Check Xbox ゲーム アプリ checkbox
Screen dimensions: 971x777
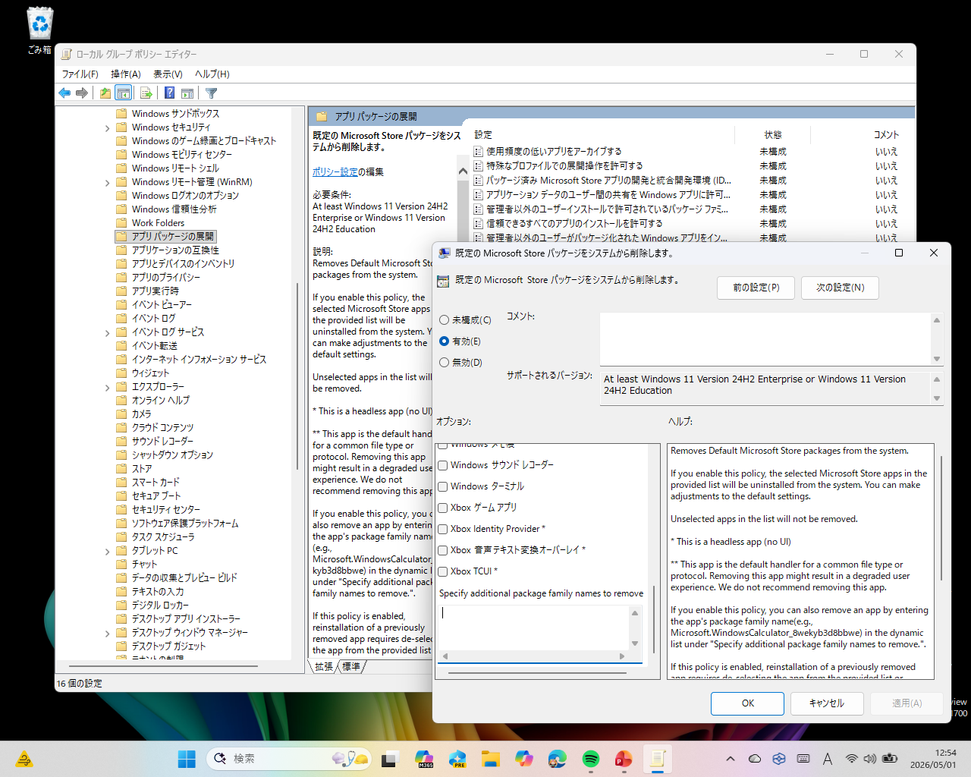point(443,508)
